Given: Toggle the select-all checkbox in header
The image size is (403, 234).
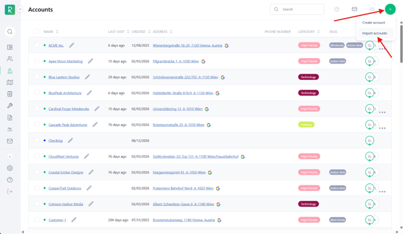Looking at the screenshot, I should click(x=36, y=31).
